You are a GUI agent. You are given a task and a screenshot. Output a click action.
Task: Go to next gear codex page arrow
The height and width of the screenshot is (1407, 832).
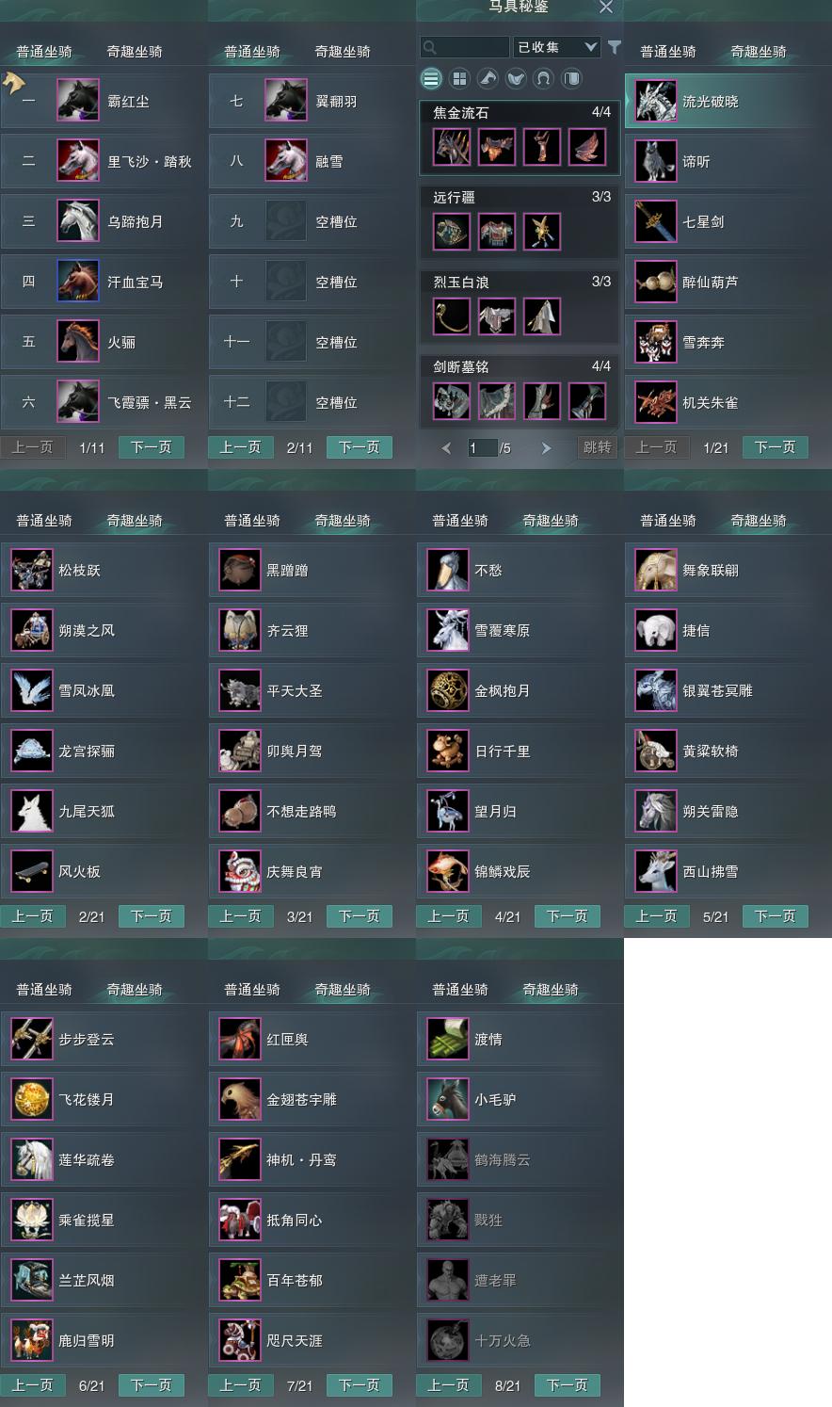546,448
